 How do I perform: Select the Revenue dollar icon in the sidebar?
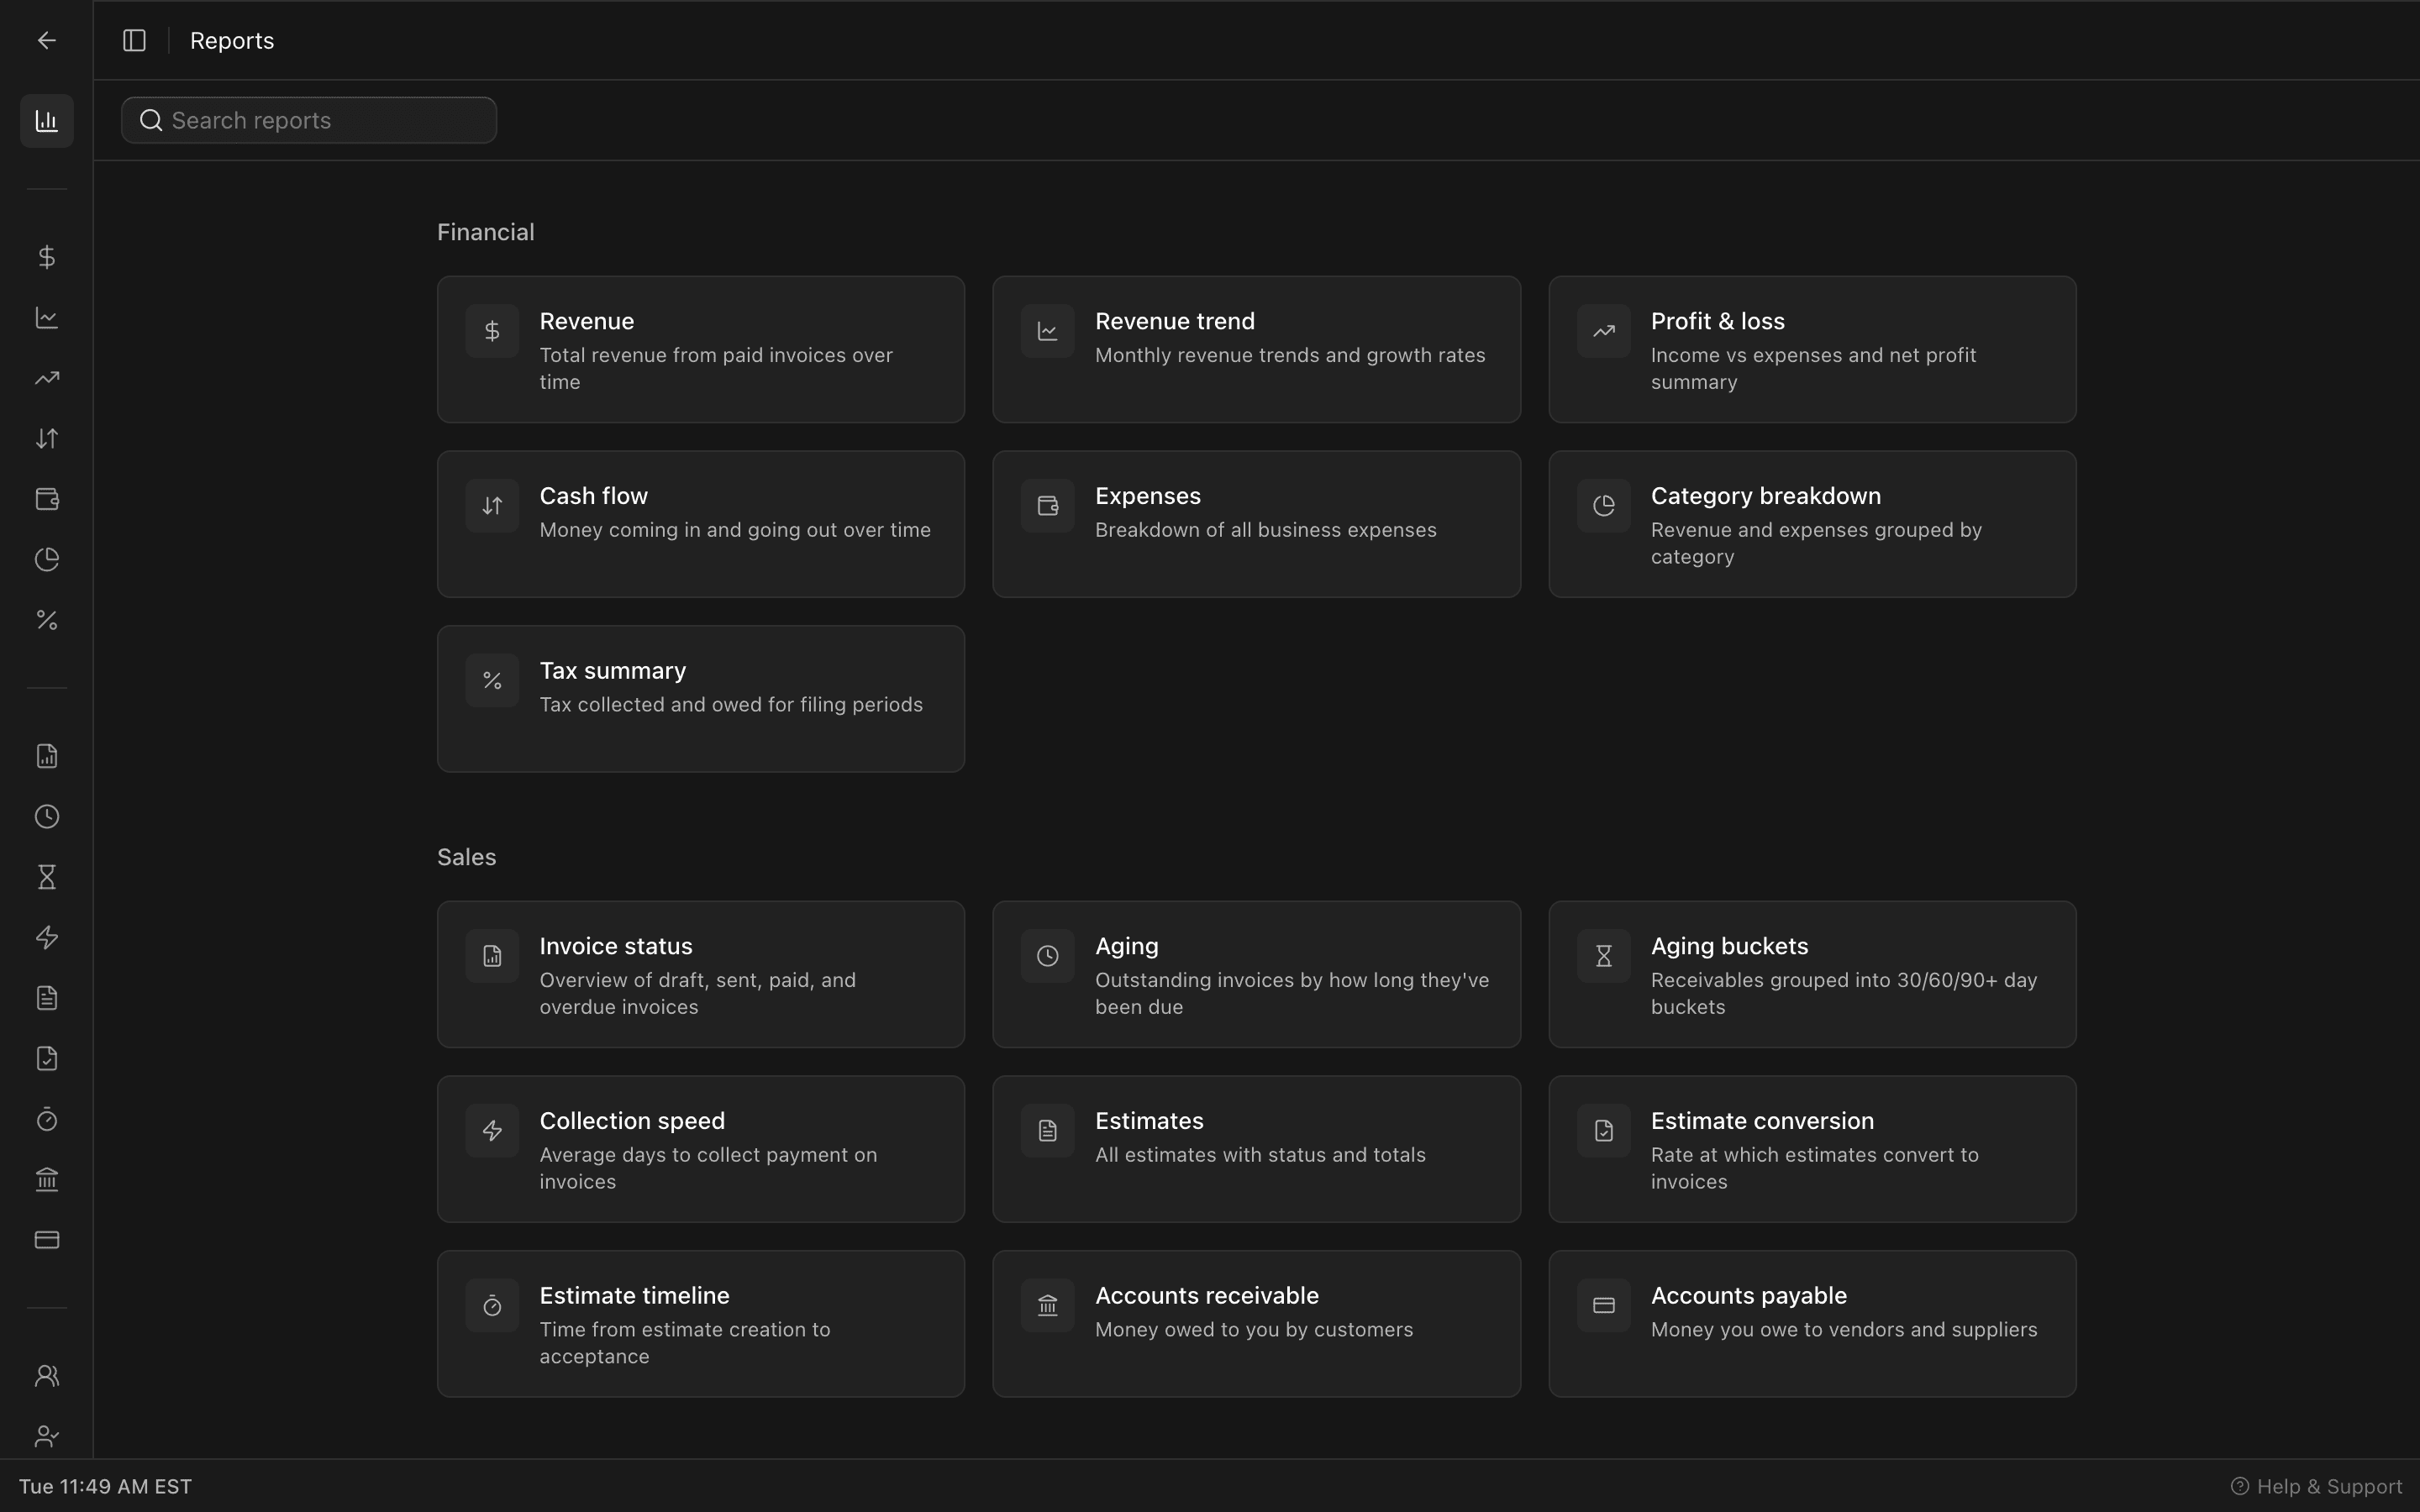(46, 256)
